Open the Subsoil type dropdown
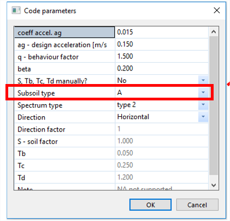The image size is (230, 221). (203, 92)
